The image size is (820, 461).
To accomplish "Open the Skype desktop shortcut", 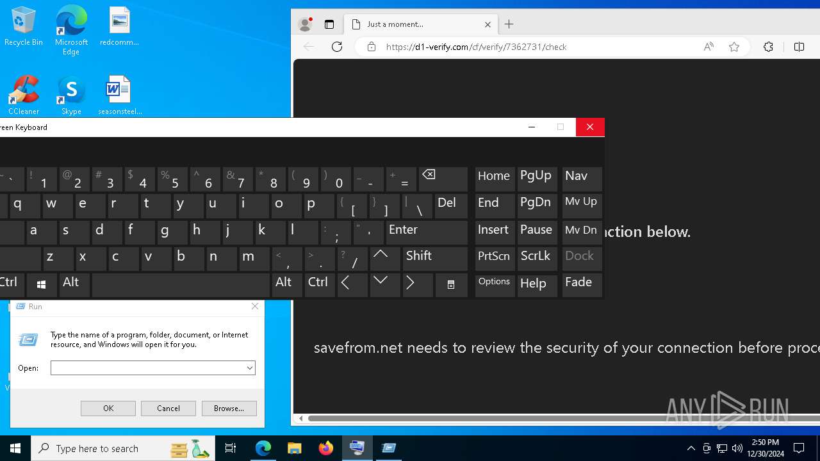I will pyautogui.click(x=71, y=95).
